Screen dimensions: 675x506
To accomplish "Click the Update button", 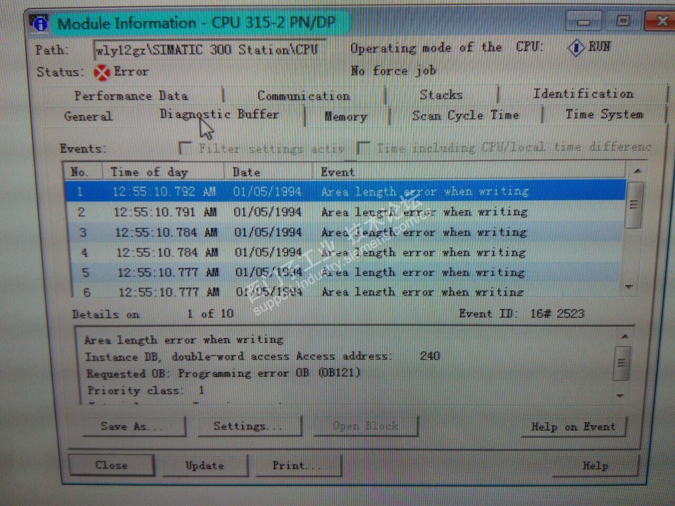I will (x=205, y=465).
